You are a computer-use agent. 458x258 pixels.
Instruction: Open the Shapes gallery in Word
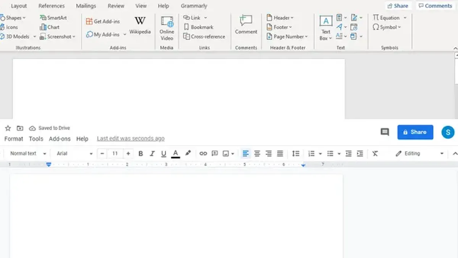coord(13,18)
